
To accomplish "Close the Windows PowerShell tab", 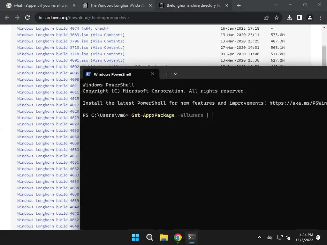I will tap(152, 74).
